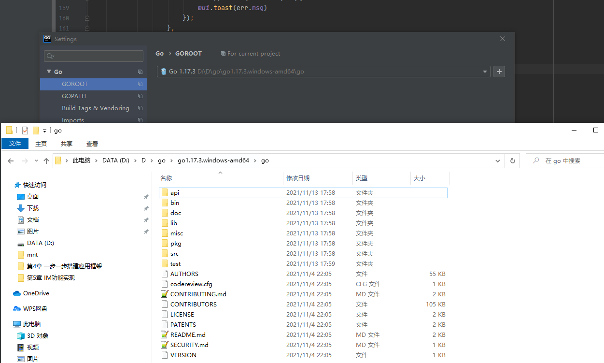Select Build Tags & Vendoring settings
Screen dimensions: 604x363
(x=95, y=108)
